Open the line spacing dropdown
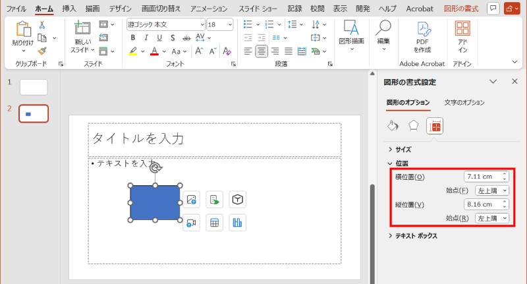 (295, 24)
